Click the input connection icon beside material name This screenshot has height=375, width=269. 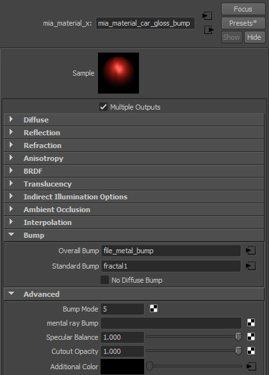pyautogui.click(x=207, y=16)
